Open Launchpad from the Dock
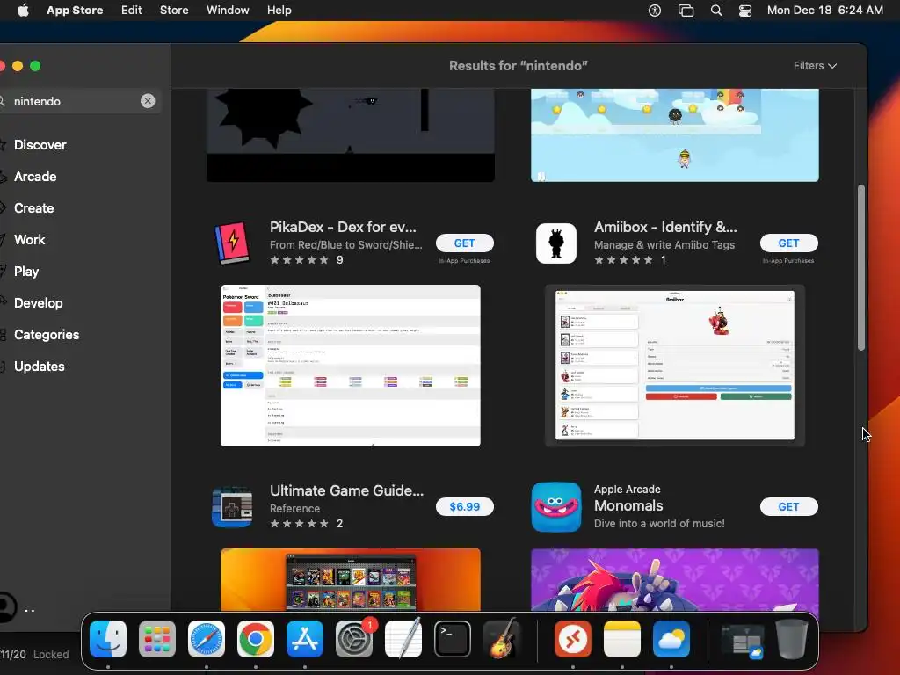Image resolution: width=900 pixels, height=675 pixels. (x=157, y=639)
